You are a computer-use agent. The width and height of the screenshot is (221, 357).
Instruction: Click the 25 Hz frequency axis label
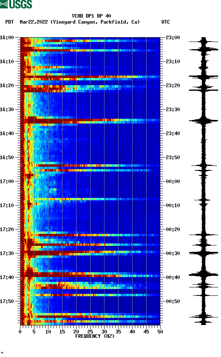coord(90,332)
